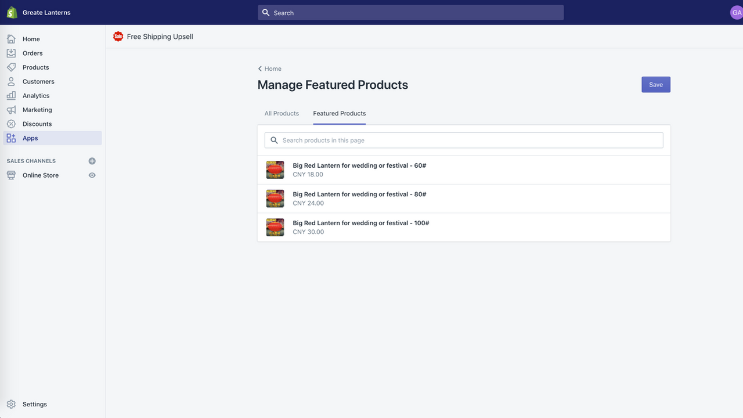Click the Online Store storefront icon
Image resolution: width=743 pixels, height=418 pixels.
coord(11,175)
